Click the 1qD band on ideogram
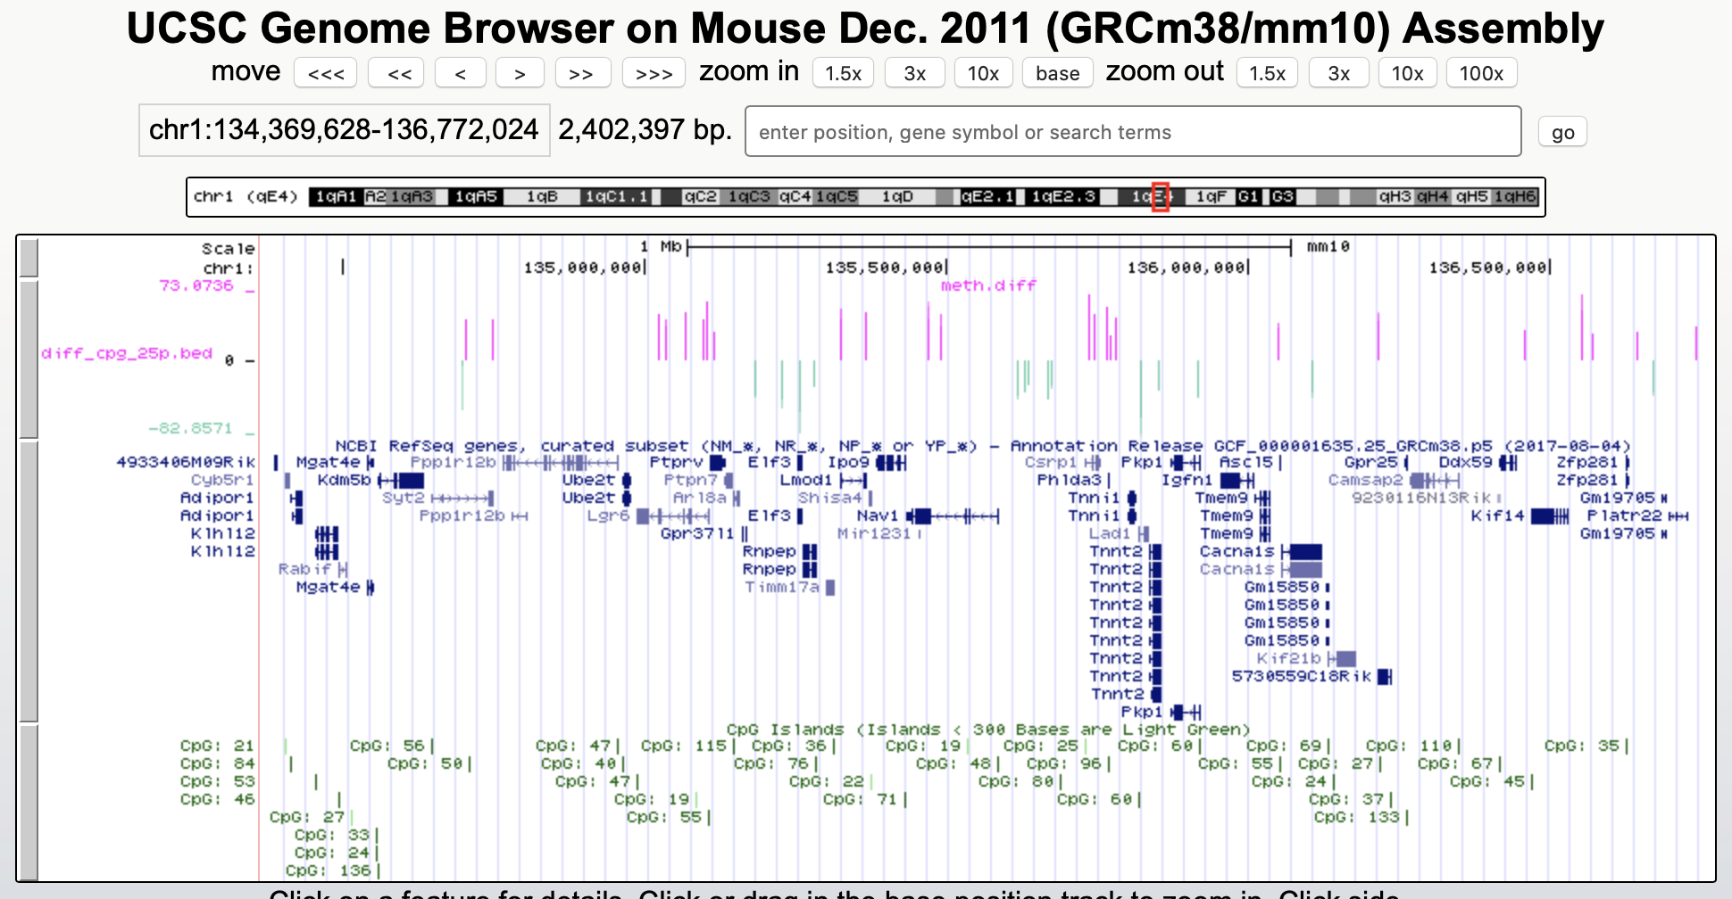Viewport: 1732px width, 899px height. (898, 196)
